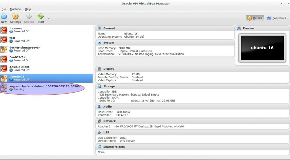290x160 pixels.
Task: Click the Shared folders section folder icon
Action: click(x=99, y=147)
